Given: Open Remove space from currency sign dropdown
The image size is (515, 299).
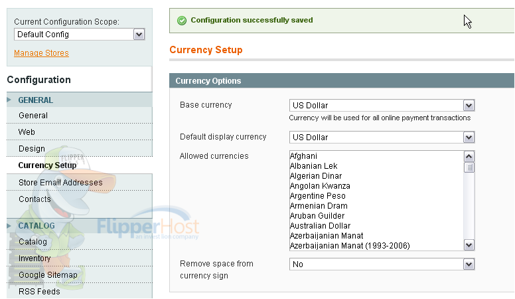Looking at the screenshot, I should (x=382, y=264).
